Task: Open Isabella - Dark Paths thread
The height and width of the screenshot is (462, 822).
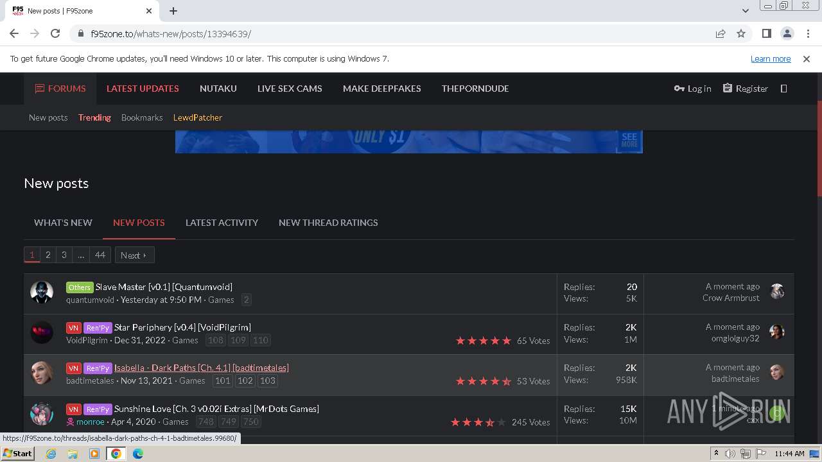Action: point(202,368)
